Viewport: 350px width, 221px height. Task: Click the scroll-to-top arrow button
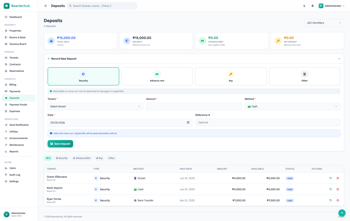point(342,213)
